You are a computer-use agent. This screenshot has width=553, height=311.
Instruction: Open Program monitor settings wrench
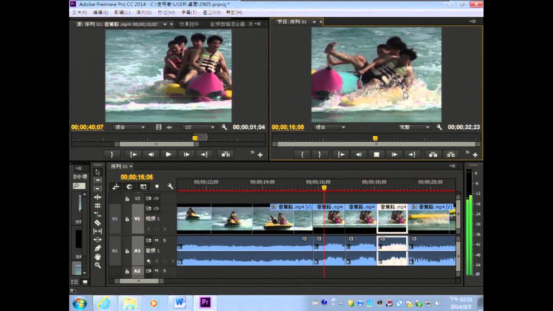coord(439,127)
